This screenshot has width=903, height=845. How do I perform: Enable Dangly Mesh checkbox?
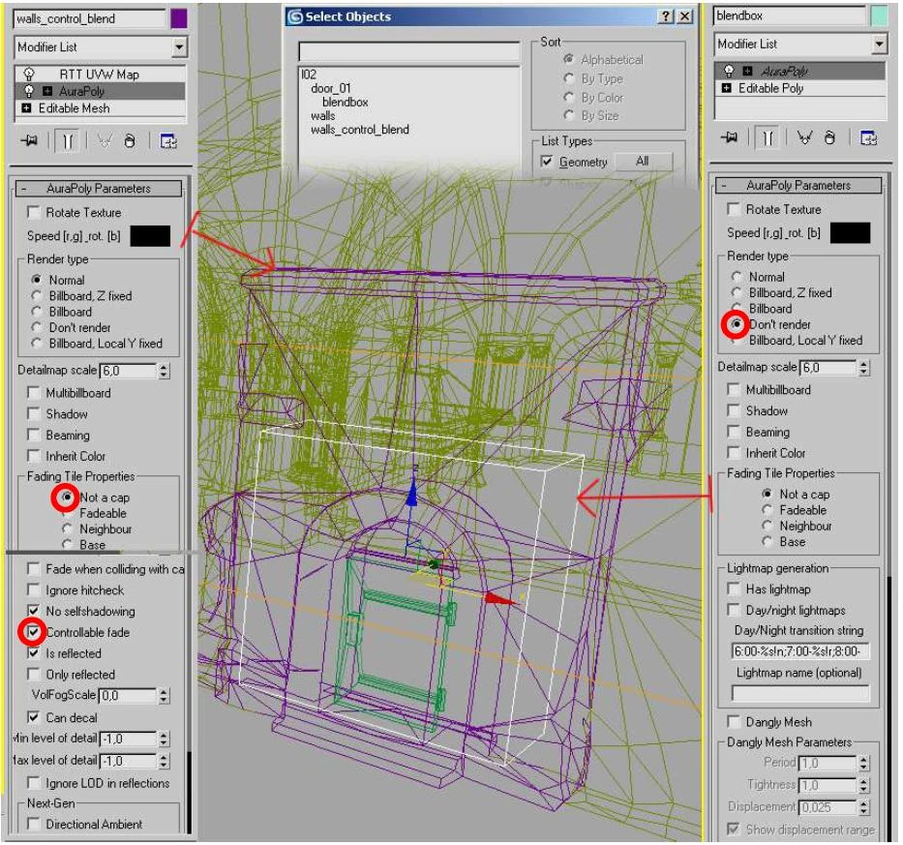click(734, 722)
